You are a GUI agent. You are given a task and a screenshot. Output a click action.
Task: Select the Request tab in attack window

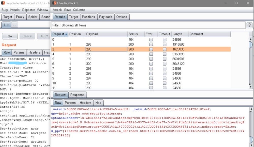[x=61, y=95]
